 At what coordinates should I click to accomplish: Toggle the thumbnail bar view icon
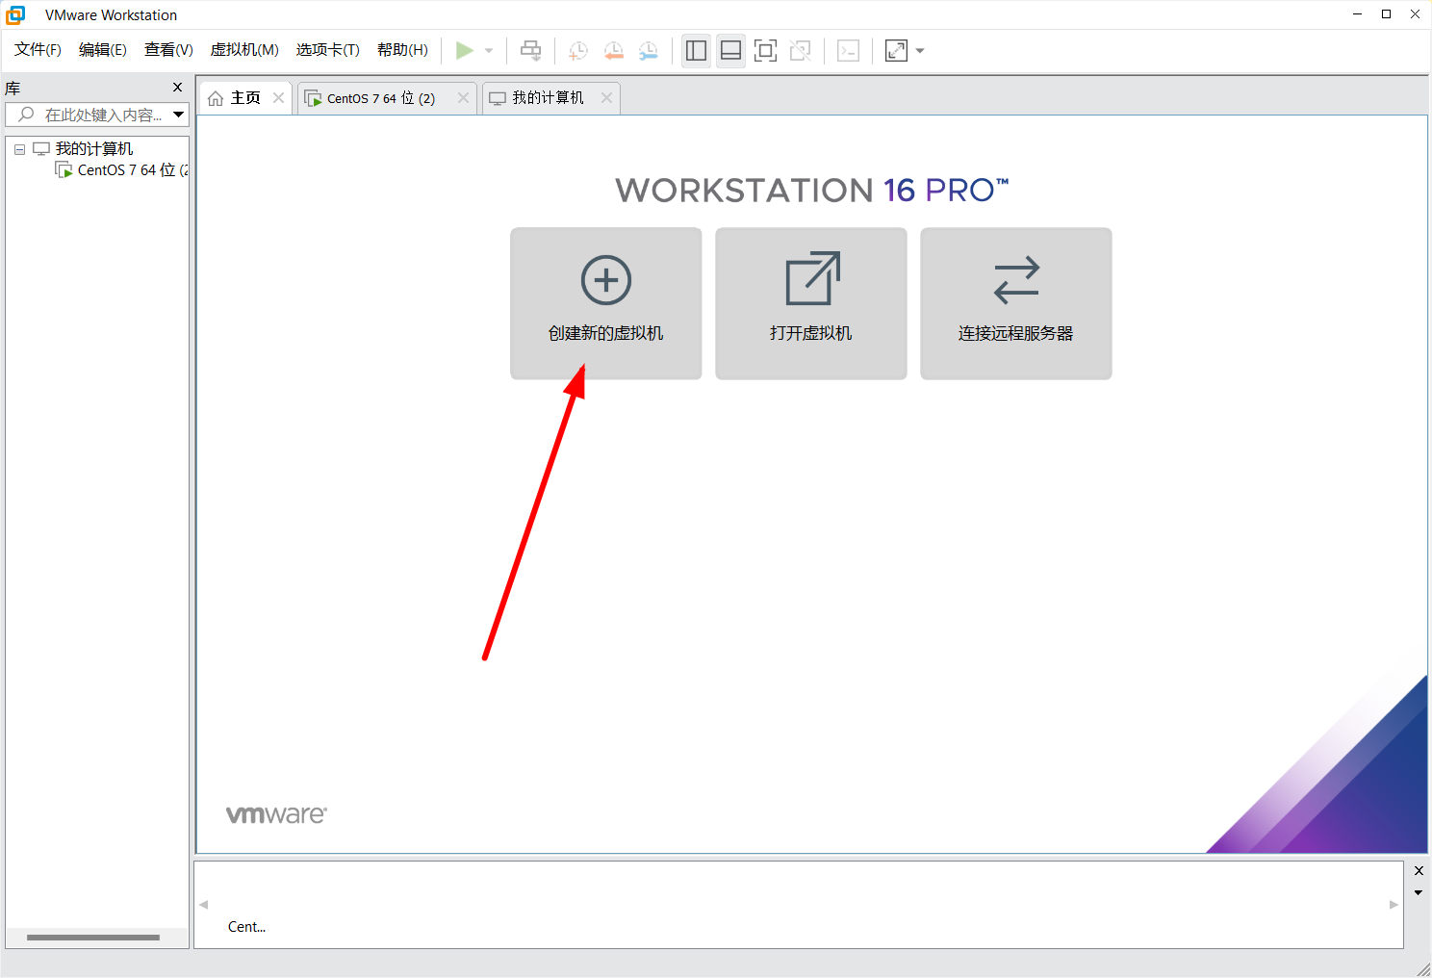coord(730,51)
